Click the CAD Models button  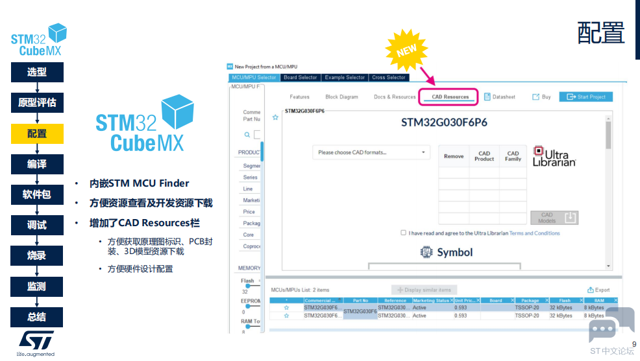(x=554, y=218)
